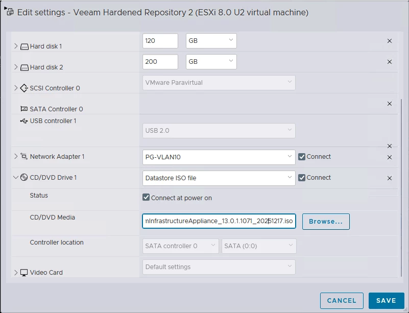Image resolution: width=409 pixels, height=313 pixels.
Task: Click the Hard disk 2 drive icon
Action: 25,67
